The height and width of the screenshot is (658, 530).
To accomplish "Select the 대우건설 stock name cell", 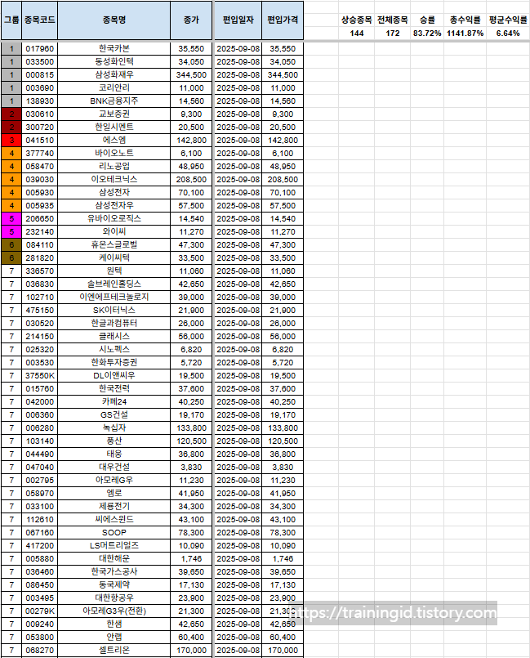I will click(114, 467).
